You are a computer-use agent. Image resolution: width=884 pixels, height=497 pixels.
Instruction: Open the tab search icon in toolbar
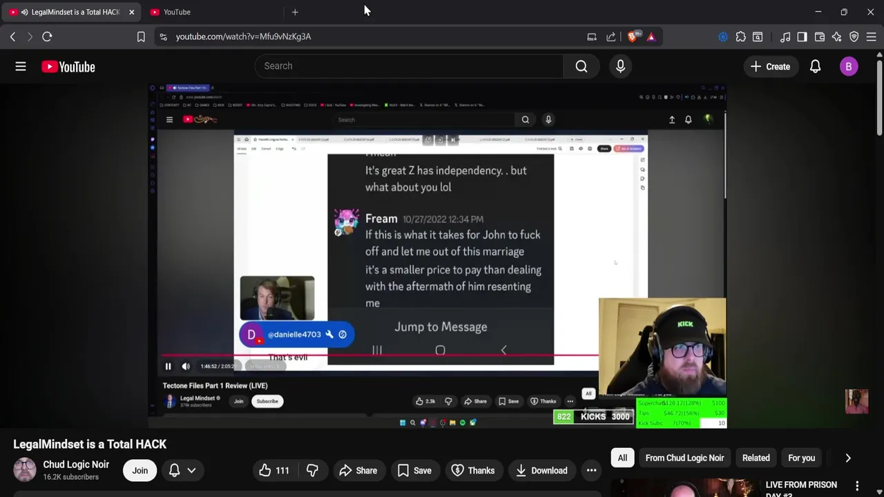[x=758, y=37]
